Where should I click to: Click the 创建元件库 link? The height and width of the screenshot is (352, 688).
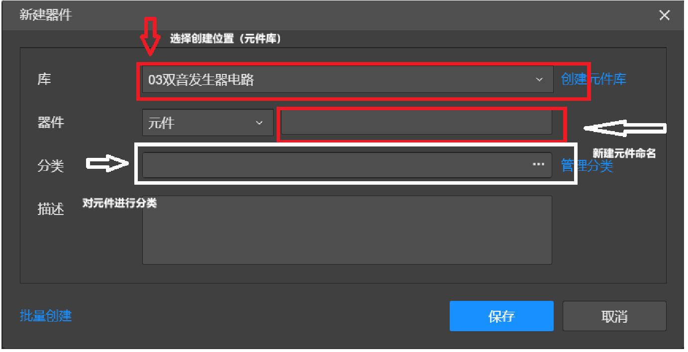pyautogui.click(x=593, y=79)
